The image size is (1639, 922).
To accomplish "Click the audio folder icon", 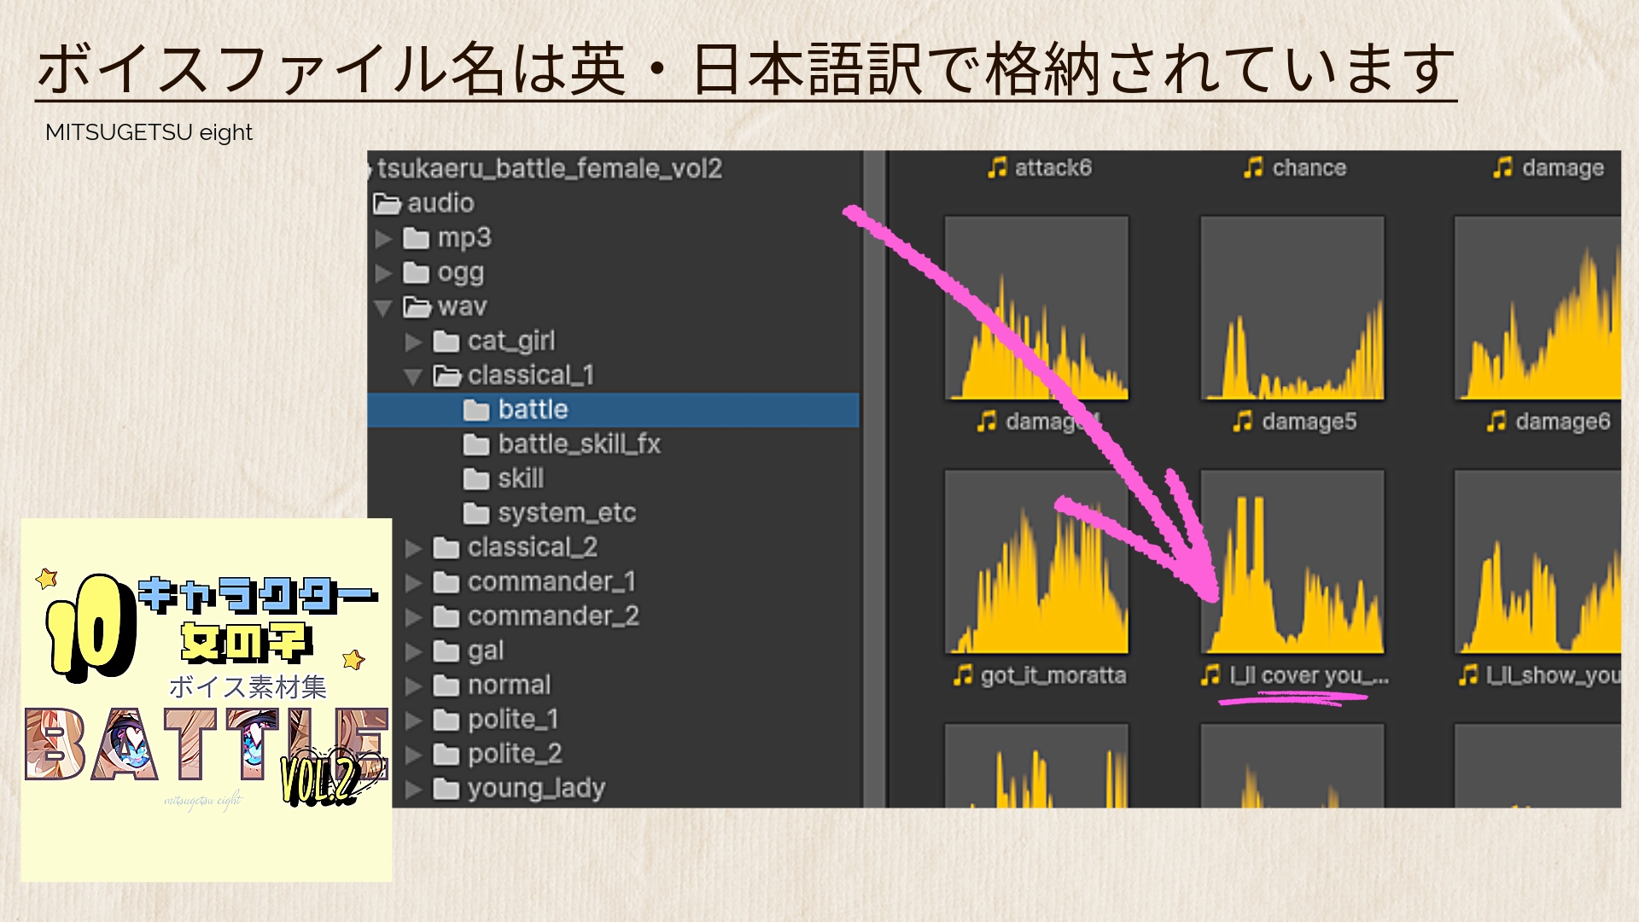I will click(387, 204).
